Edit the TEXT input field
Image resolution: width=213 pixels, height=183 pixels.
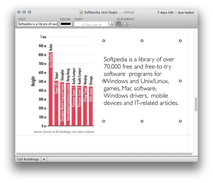coord(37,24)
